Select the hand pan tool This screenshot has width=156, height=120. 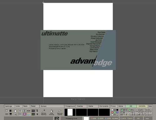pyautogui.click(x=15, y=111)
